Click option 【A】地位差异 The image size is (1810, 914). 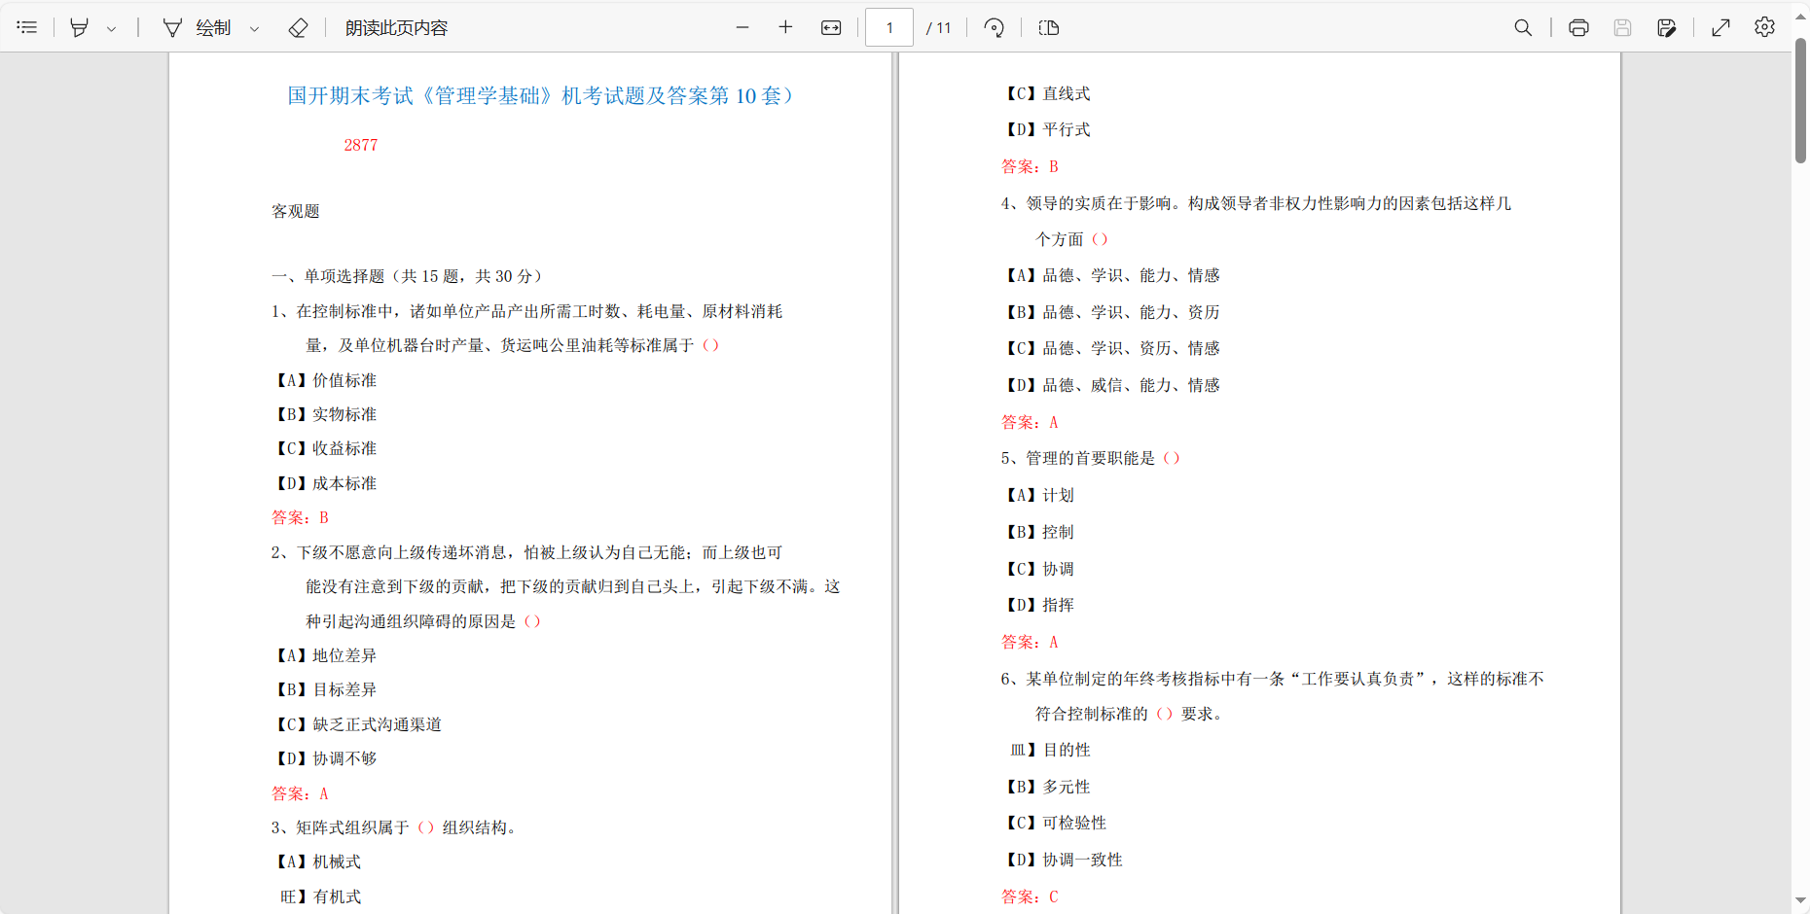click(325, 655)
